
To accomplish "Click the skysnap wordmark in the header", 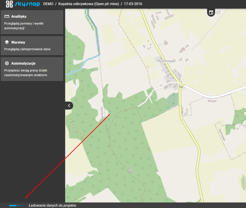I will [x=27, y=4].
